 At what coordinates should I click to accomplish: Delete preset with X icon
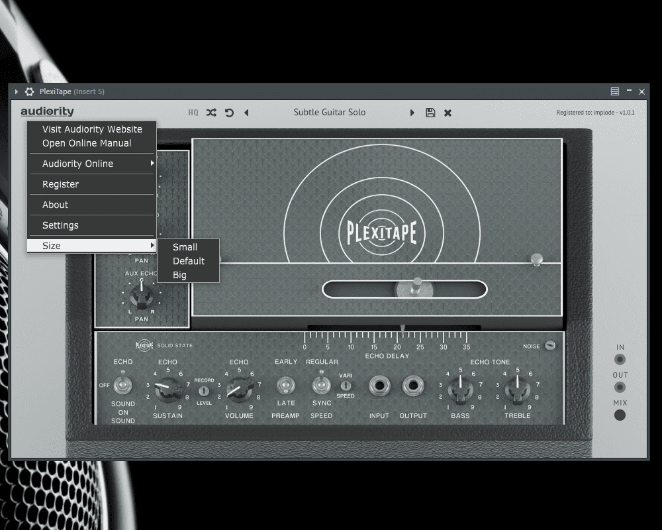448,113
